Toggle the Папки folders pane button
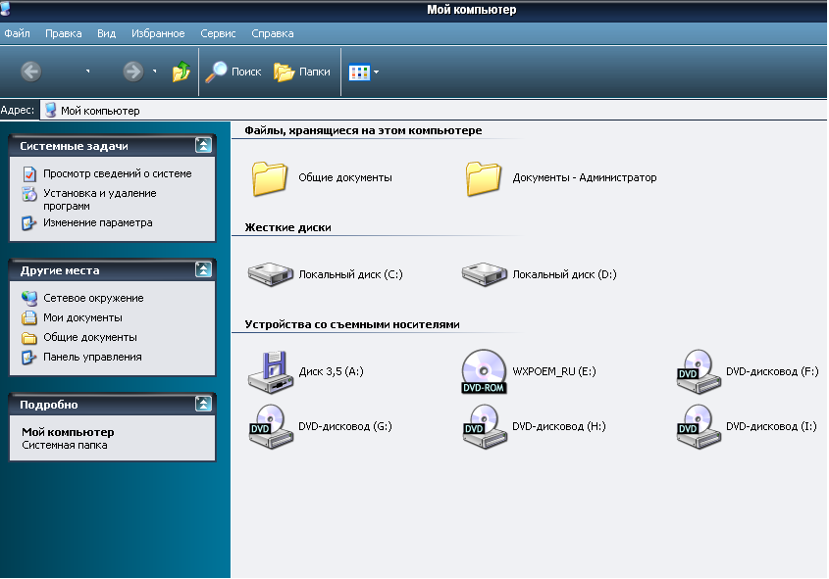This screenshot has height=579, width=829. pos(302,72)
